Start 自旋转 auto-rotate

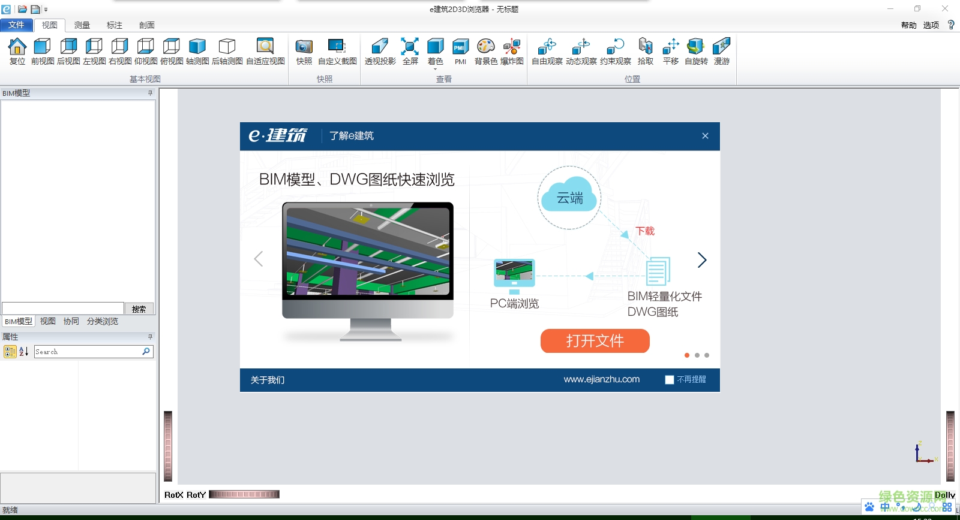point(696,52)
